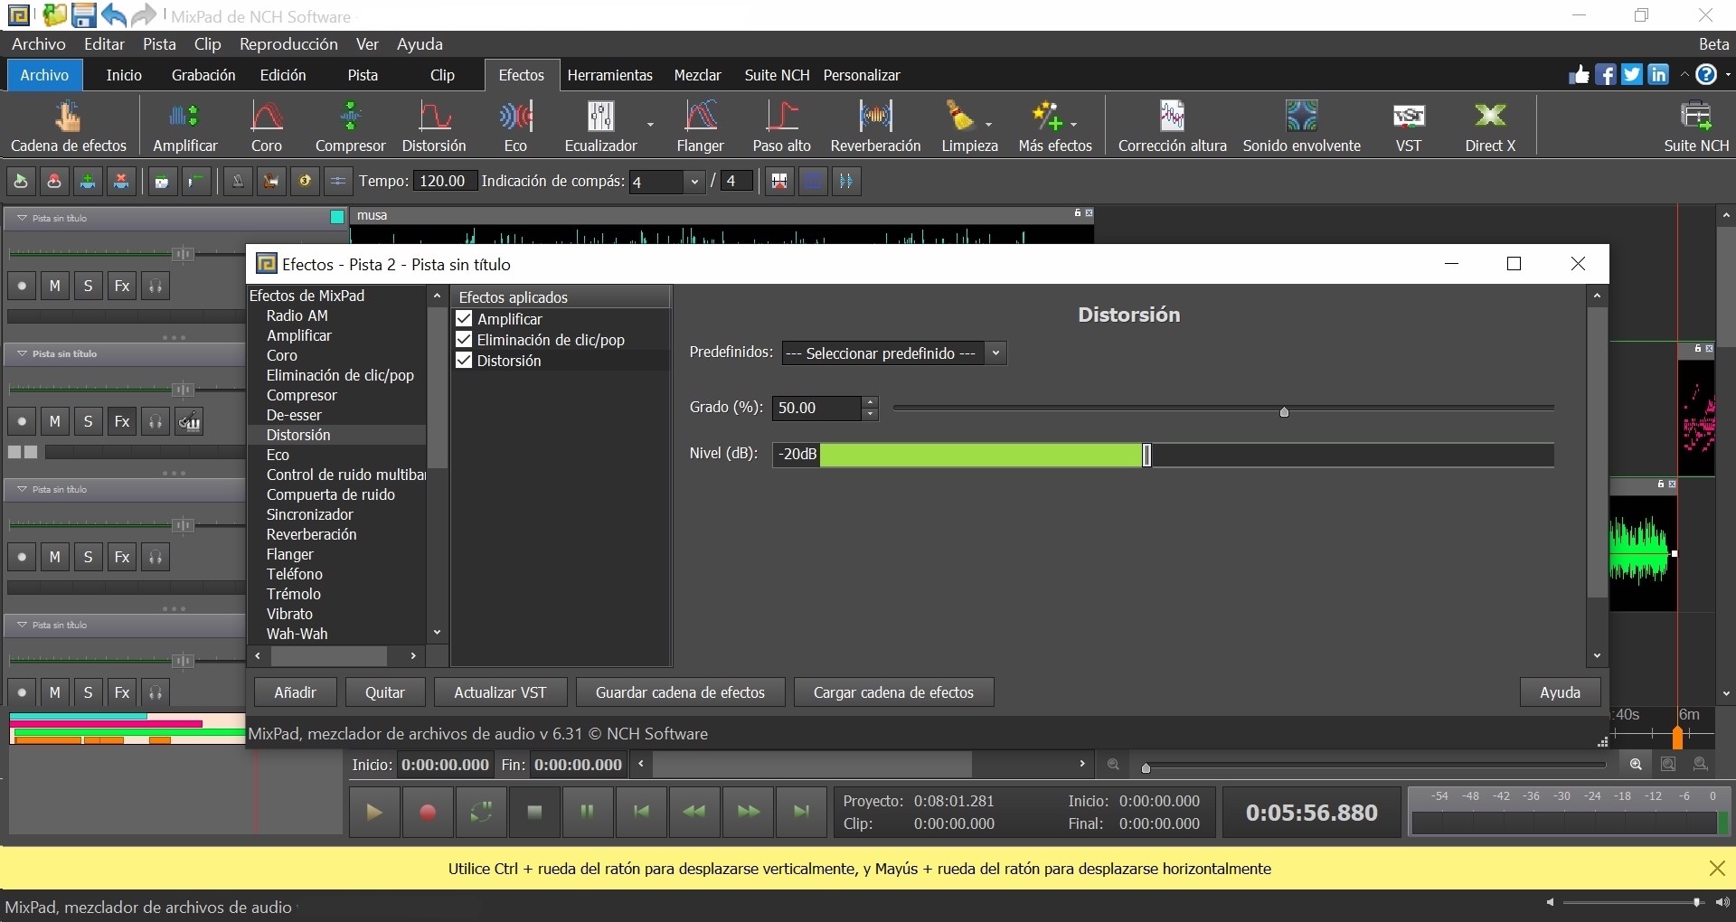Uncheck the Amplificar applied effect
This screenshot has height=922, width=1736.
(465, 319)
